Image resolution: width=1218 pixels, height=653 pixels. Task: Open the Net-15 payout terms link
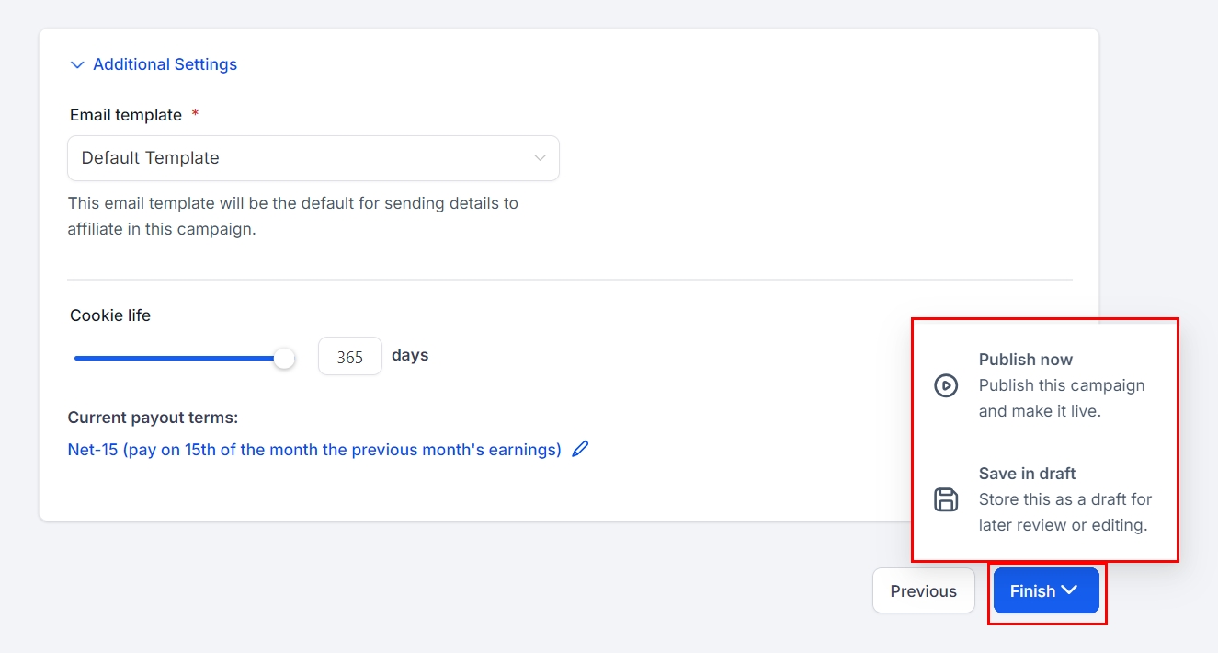click(x=314, y=450)
